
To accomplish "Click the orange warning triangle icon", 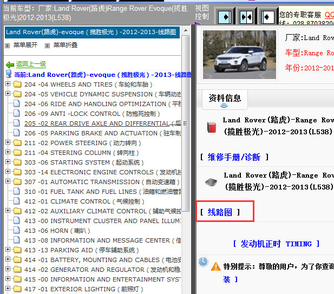I will click(x=216, y=266).
